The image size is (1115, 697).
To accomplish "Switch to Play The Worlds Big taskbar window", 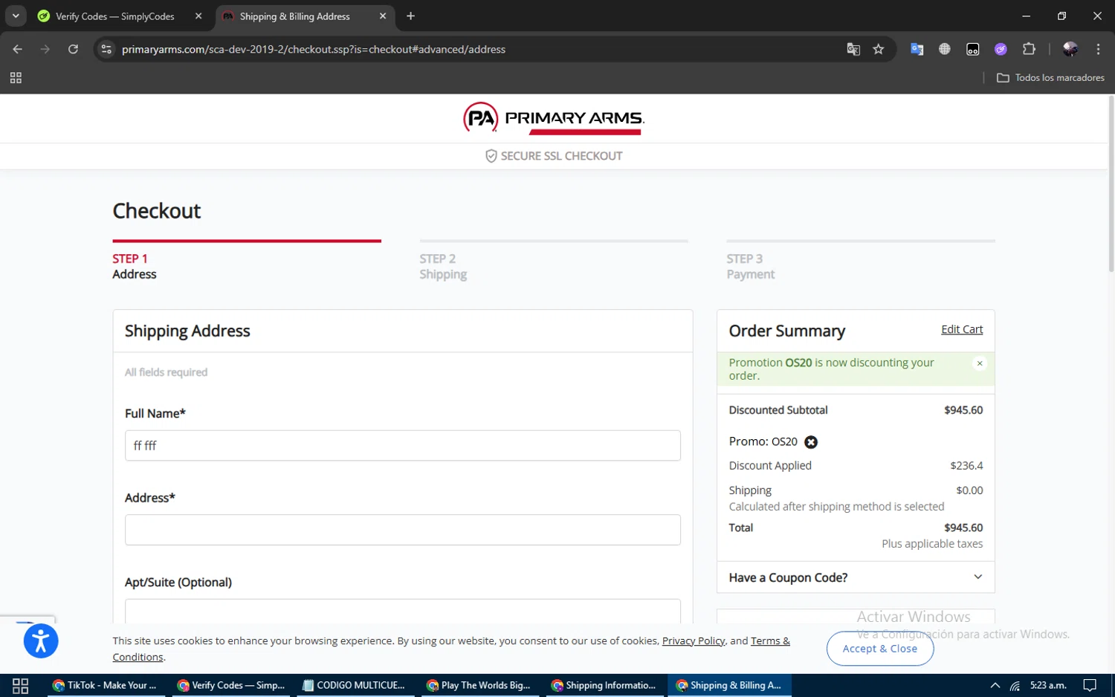I will [x=482, y=685].
